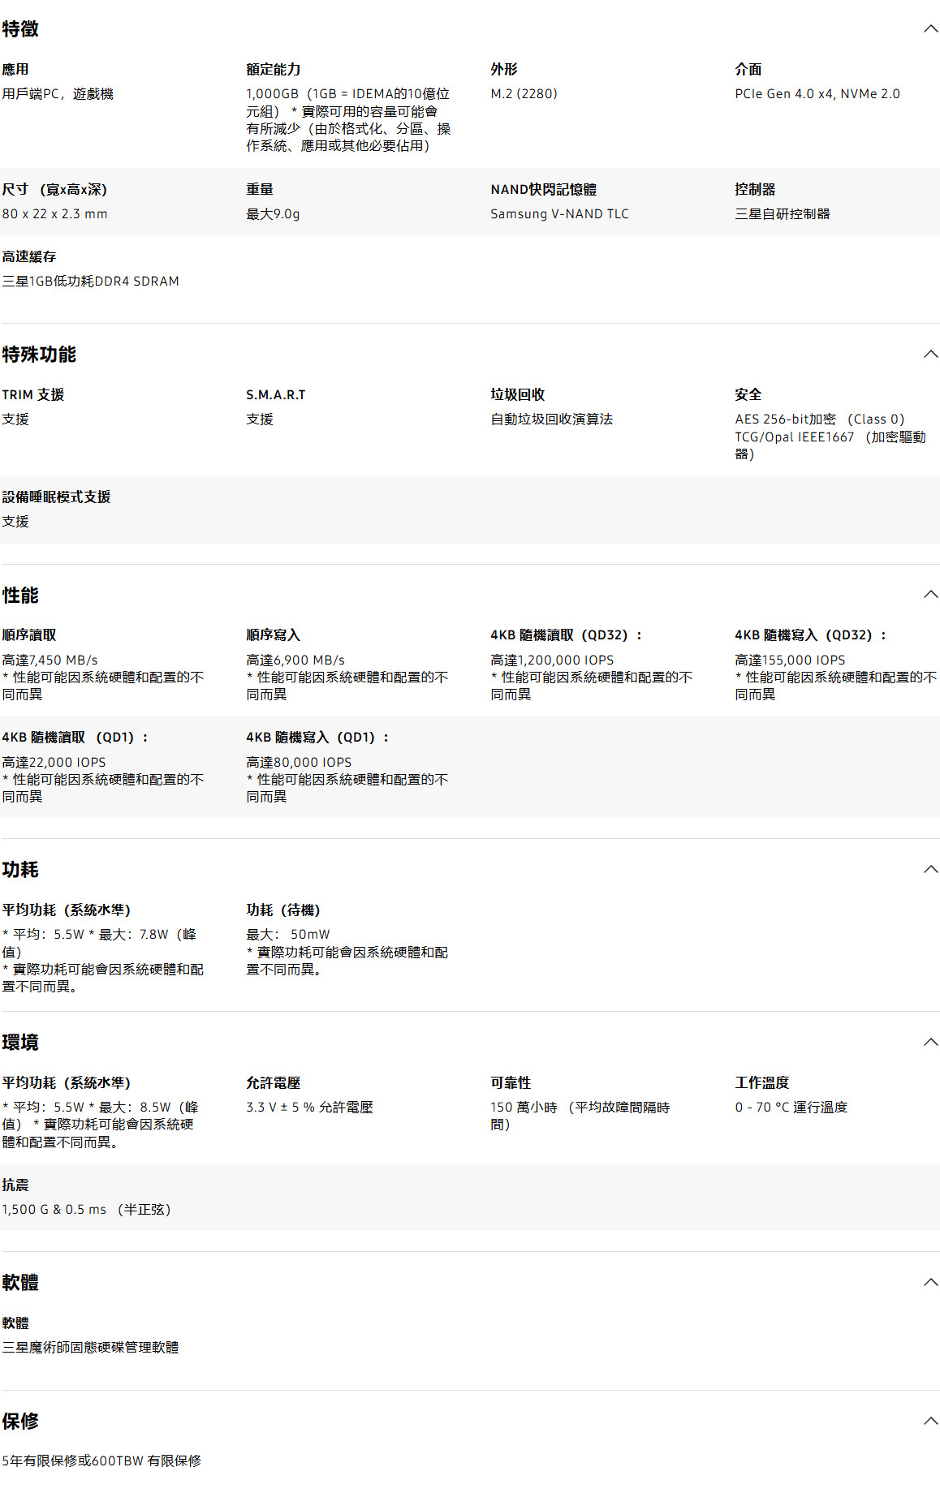The width and height of the screenshot is (940, 1497).
Task: Click the 順序讀取 spec label
Action: click(x=29, y=635)
